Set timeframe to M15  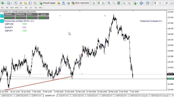[x=12, y=8]
